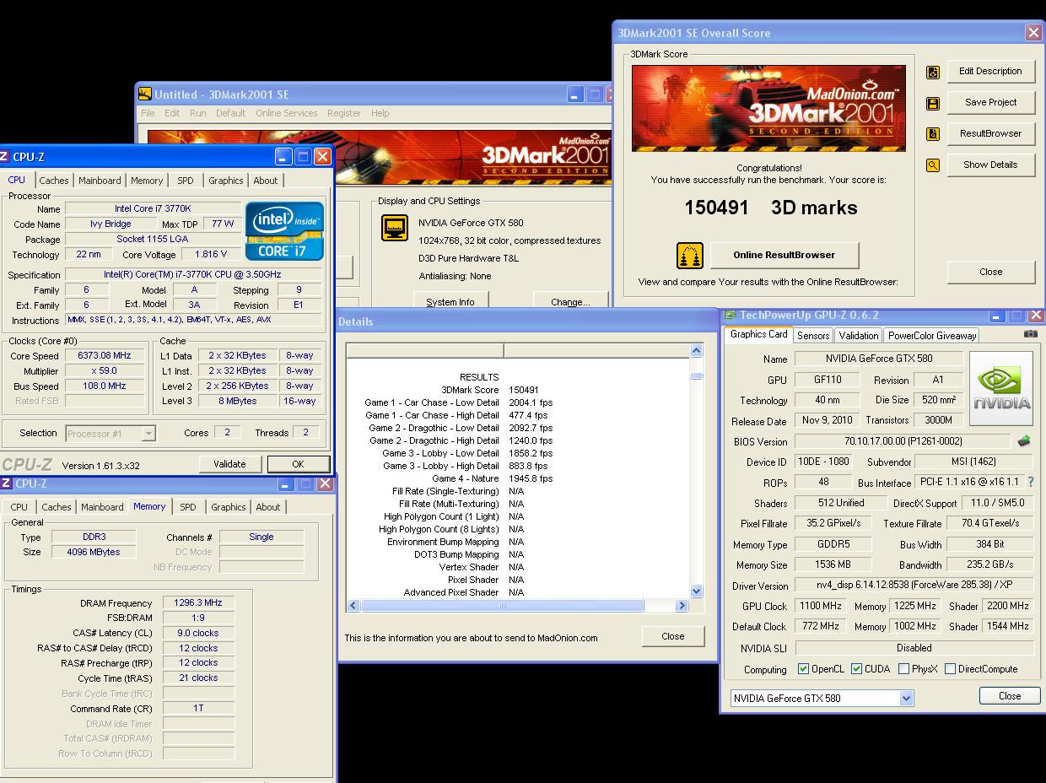The image size is (1046, 783).
Task: Click the "Game 1 - Car Chase - Low Detail" row
Action: [x=459, y=402]
